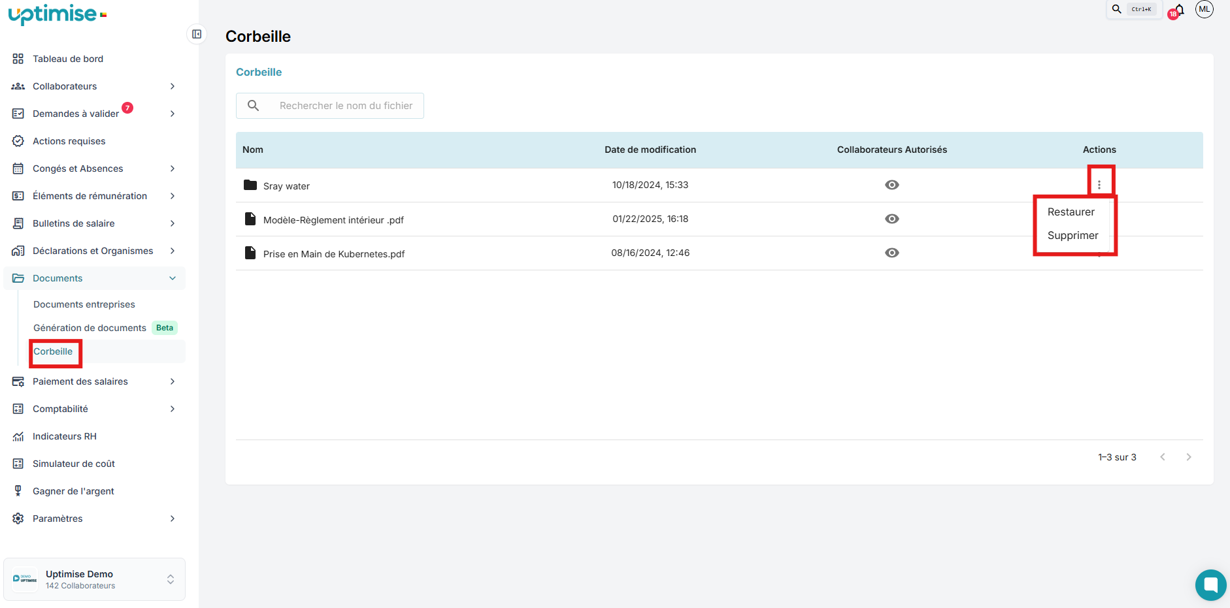Collapse the Documents section chevron
Viewport: 1230px width, 608px height.
point(173,278)
